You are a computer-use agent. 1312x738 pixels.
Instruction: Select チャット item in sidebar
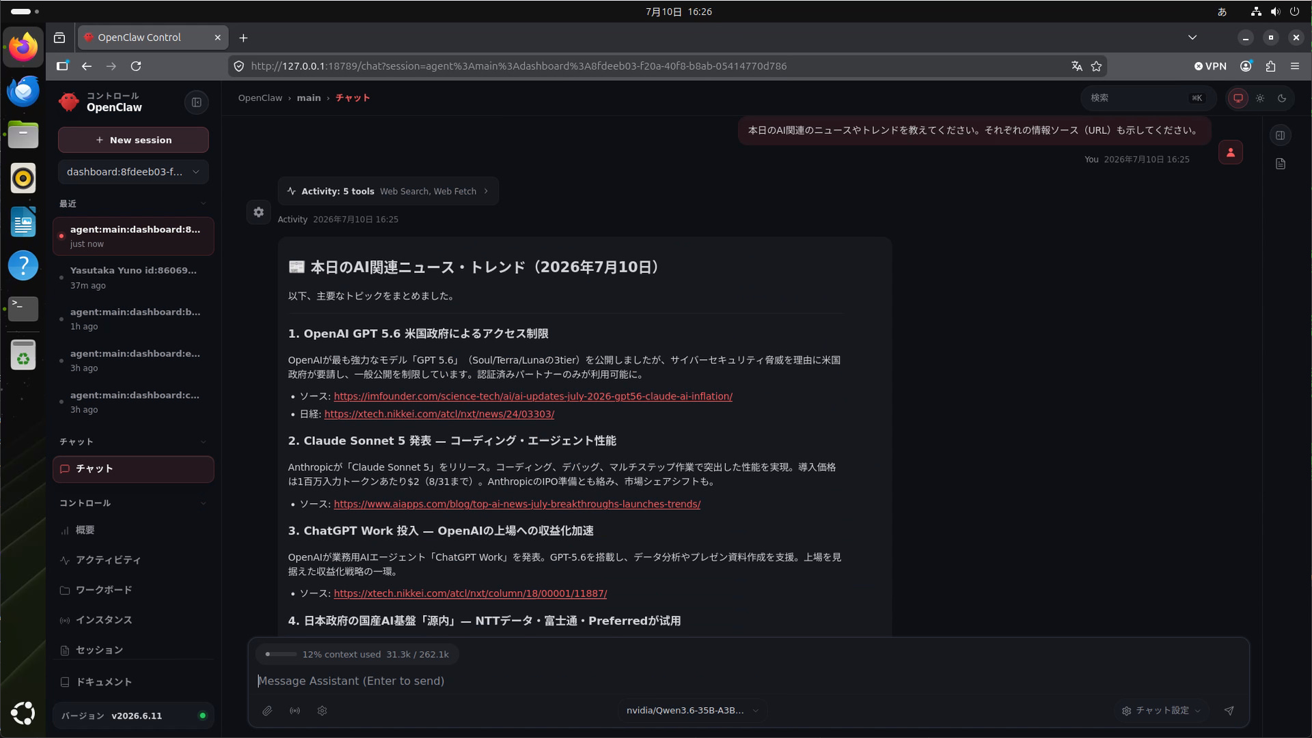[x=133, y=470]
